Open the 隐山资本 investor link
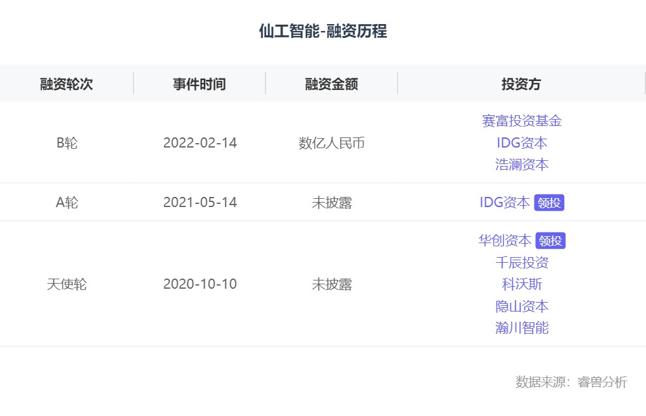 521,306
